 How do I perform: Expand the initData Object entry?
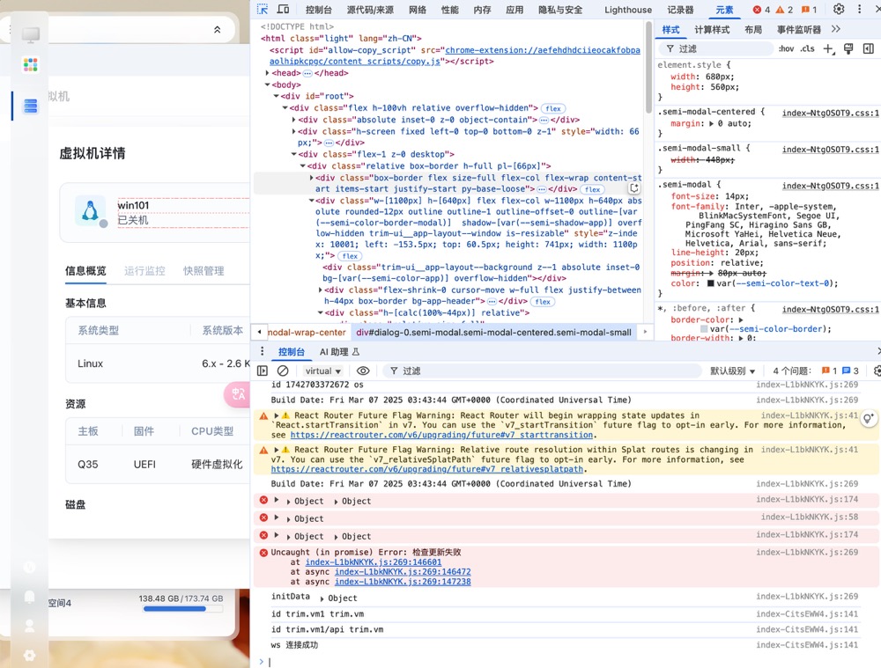(322, 598)
